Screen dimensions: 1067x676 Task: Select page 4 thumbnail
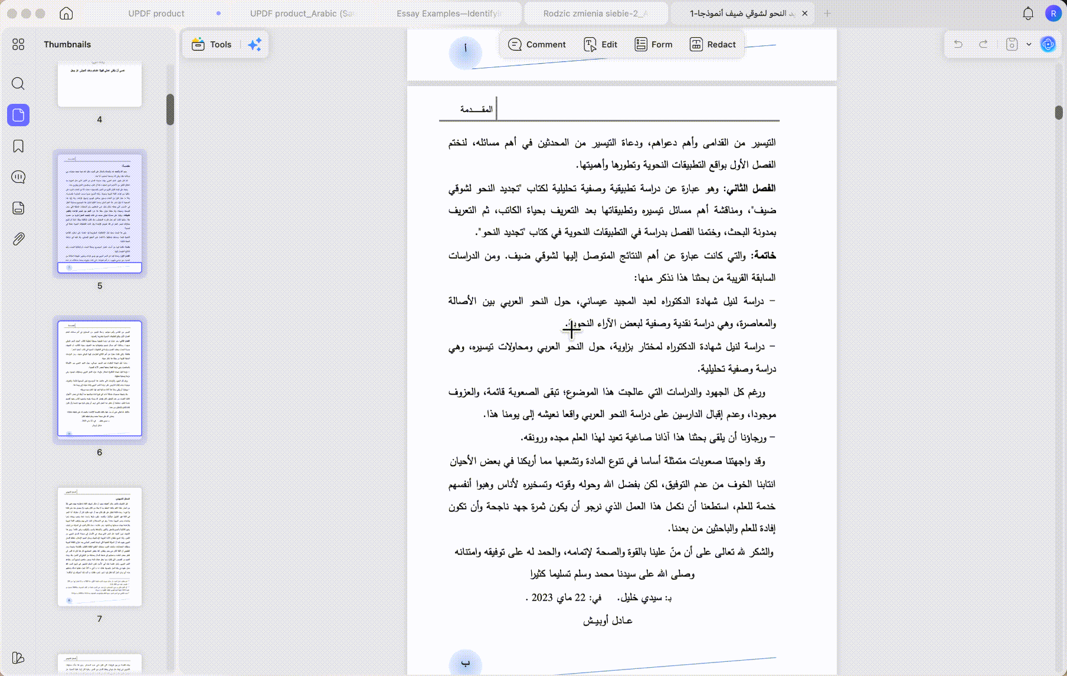(x=100, y=85)
